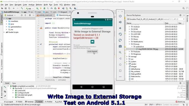Expand the java folder in Project tree

click(x=6, y=24)
